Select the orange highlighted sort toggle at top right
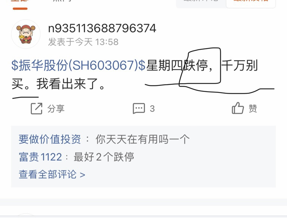287x218 pixels. point(251,2)
